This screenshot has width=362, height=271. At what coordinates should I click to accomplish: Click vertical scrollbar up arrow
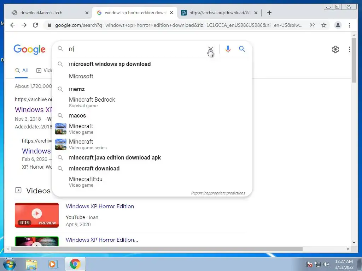click(x=354, y=35)
